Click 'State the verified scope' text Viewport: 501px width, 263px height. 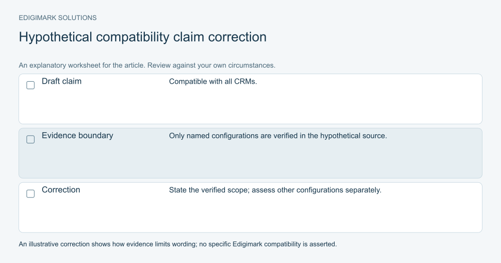tap(209, 190)
